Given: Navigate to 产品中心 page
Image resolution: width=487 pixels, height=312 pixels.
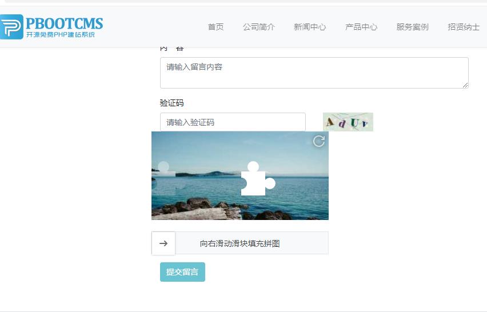Looking at the screenshot, I should click(361, 27).
